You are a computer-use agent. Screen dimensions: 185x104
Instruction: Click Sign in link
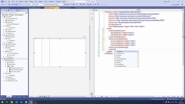pyautogui.click(x=166, y=2)
